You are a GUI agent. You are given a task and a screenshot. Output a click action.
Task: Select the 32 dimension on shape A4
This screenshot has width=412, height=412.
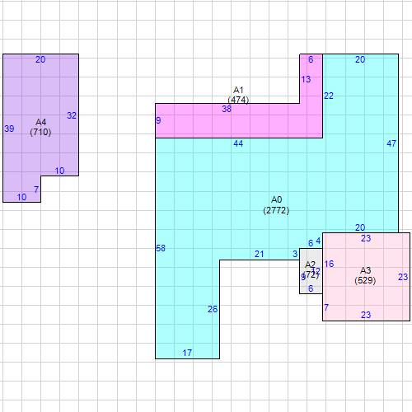pyautogui.click(x=72, y=115)
